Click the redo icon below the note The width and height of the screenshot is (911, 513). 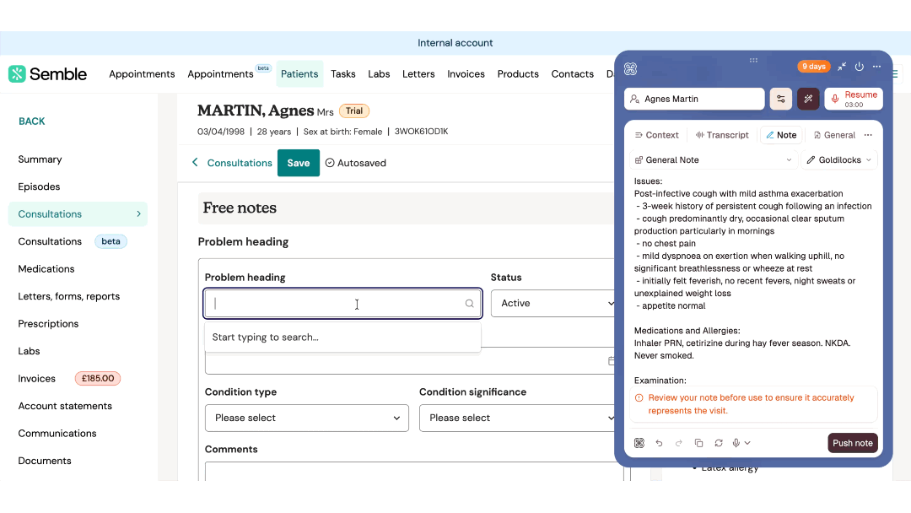[678, 443]
